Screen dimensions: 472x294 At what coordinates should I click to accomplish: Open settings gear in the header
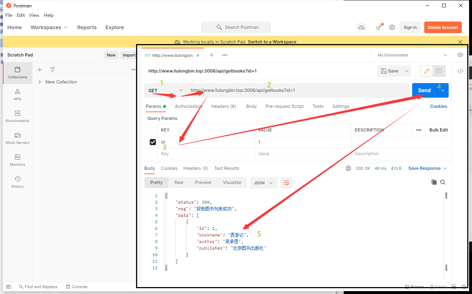pos(392,27)
